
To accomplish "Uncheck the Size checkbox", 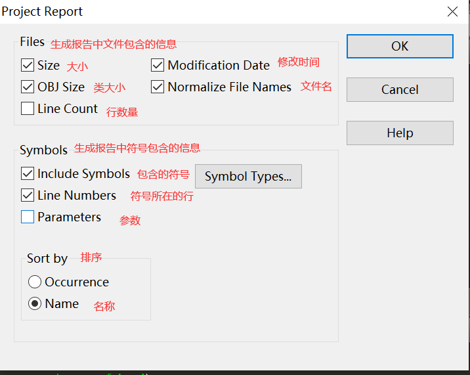I will click(x=28, y=65).
